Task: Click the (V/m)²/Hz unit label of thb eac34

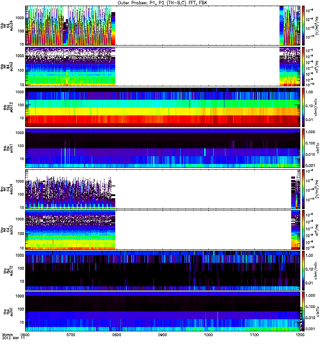Action: 317,26
